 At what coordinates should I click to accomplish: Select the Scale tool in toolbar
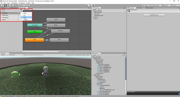pos(11,5)
